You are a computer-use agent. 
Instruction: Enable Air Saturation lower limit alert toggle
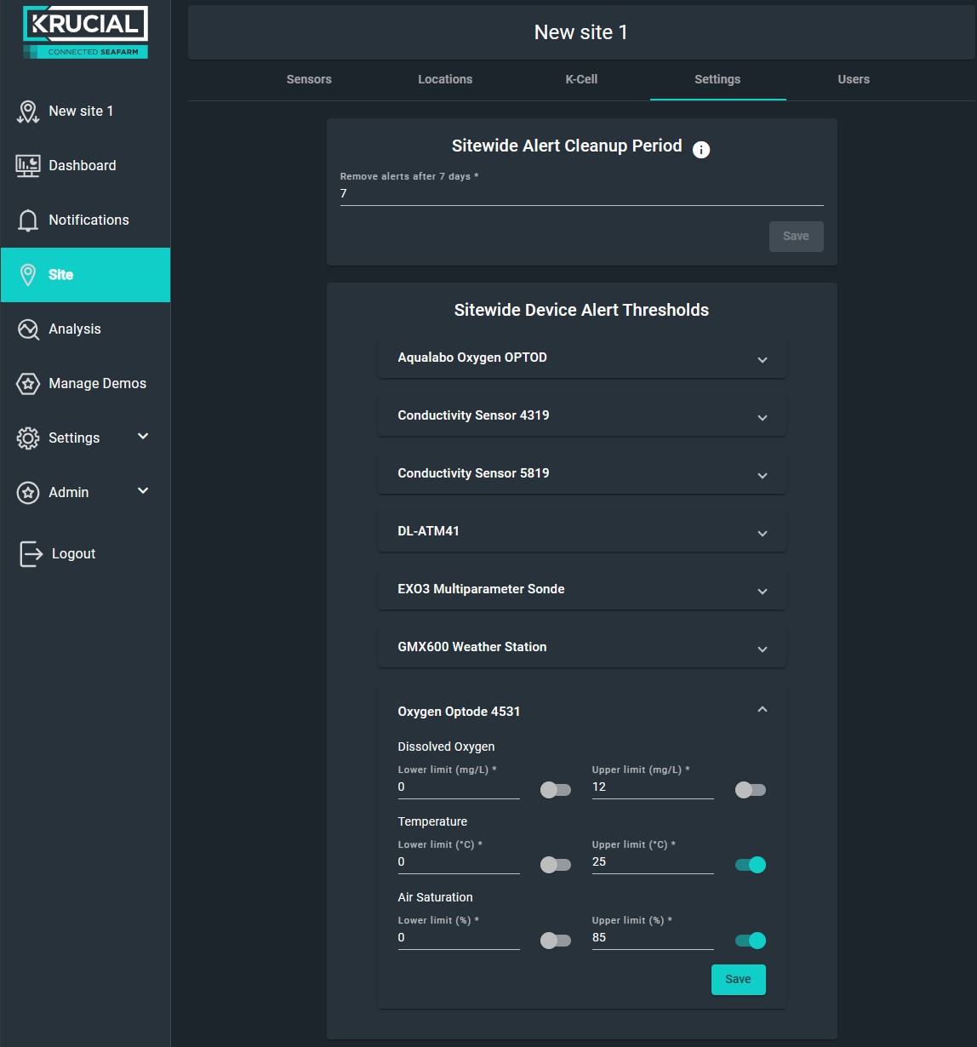tap(556, 941)
